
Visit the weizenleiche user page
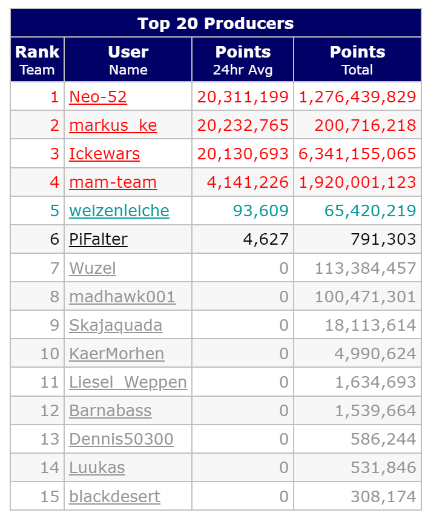(119, 211)
